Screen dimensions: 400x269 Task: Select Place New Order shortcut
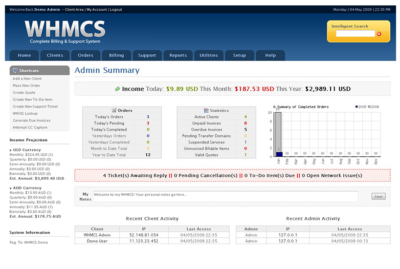click(x=26, y=85)
